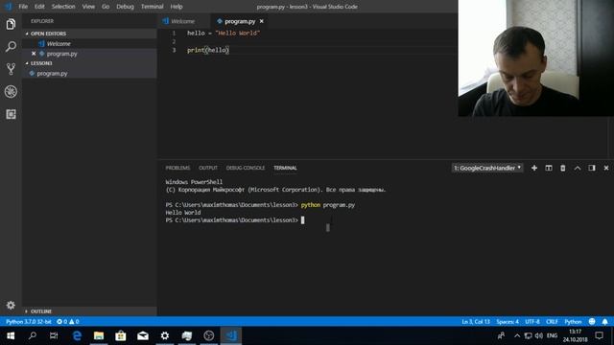614x345 pixels.
Task: Open the Search view in activity bar
Action: click(x=11, y=47)
